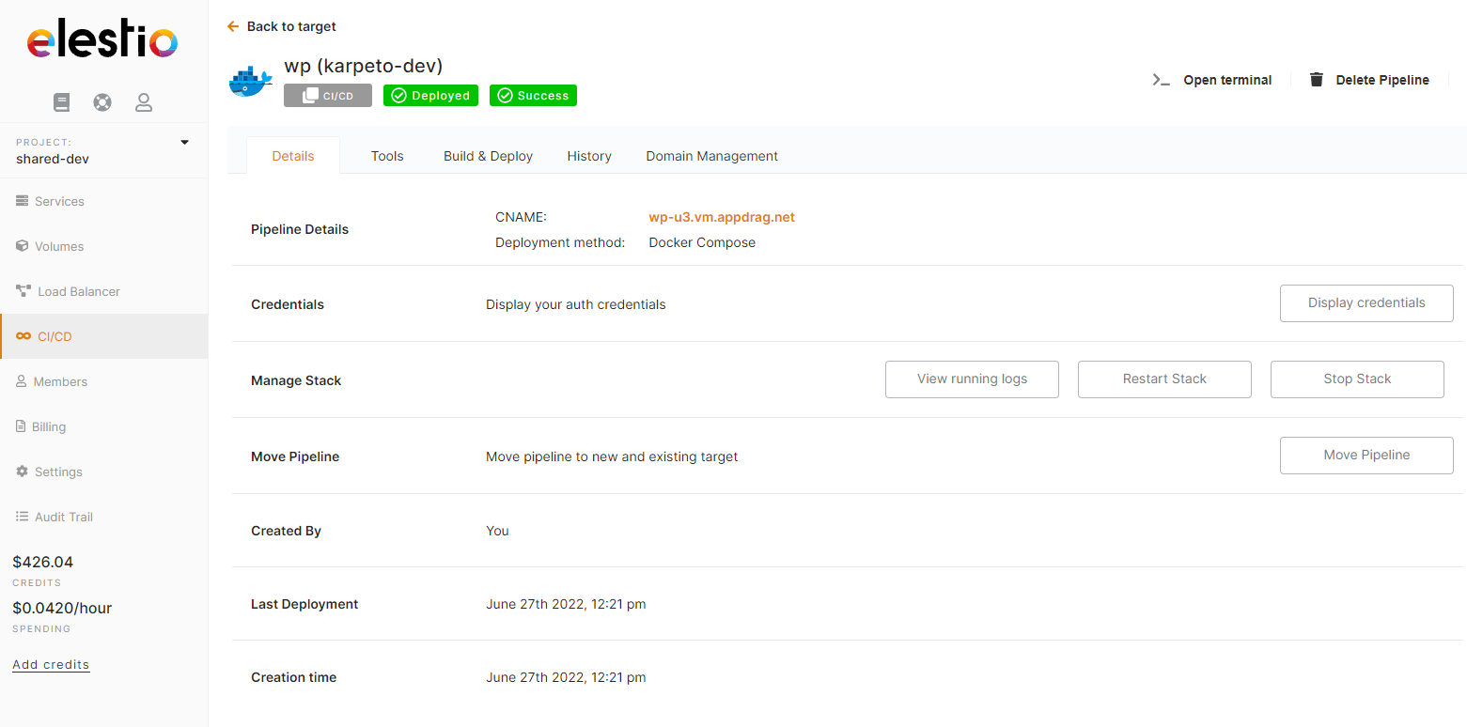Switch to the Build & Deploy tab

[x=488, y=156]
